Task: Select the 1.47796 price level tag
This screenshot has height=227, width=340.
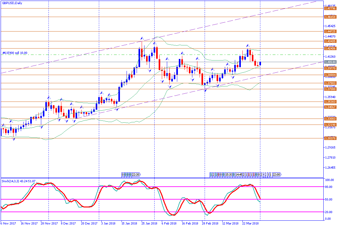Action: pos(330,9)
